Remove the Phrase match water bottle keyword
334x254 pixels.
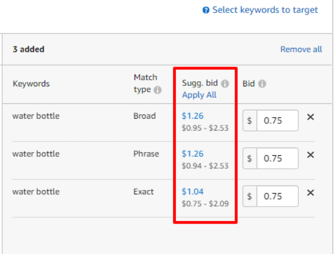click(311, 155)
